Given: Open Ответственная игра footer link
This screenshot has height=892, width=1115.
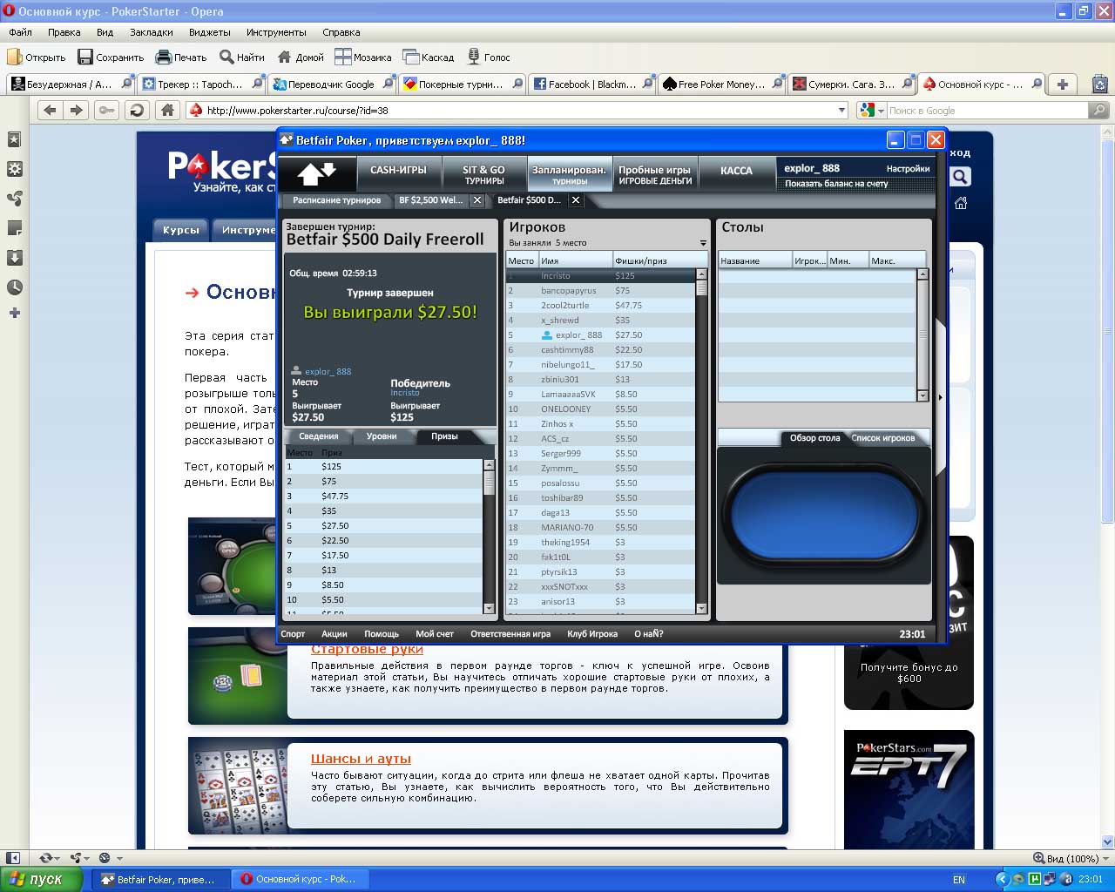Looking at the screenshot, I should click(510, 634).
